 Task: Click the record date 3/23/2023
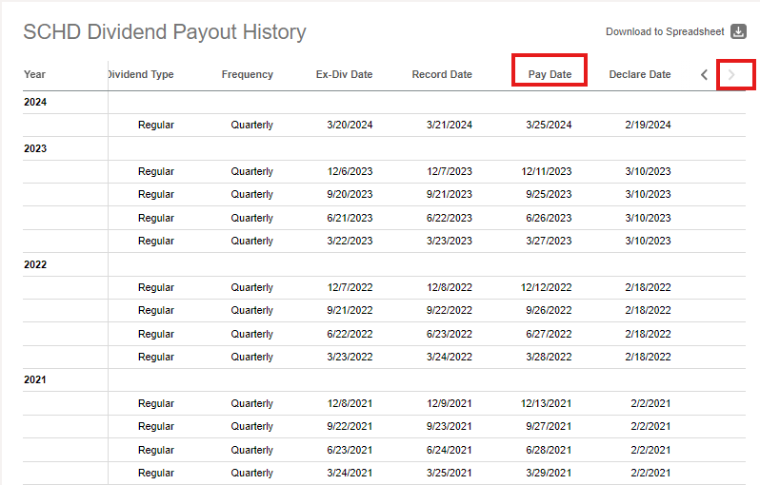[450, 241]
